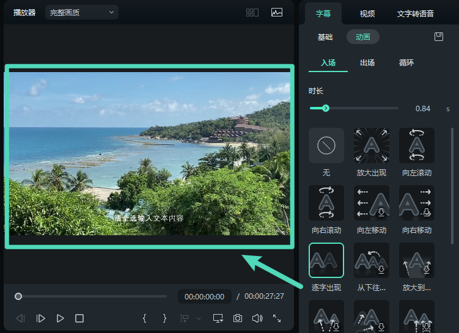Choose the 循环 animation tab

pyautogui.click(x=406, y=62)
